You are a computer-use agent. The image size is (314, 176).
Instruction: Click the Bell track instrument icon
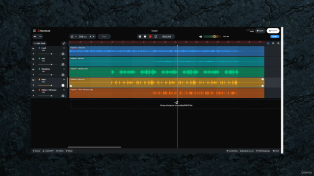click(x=39, y=59)
